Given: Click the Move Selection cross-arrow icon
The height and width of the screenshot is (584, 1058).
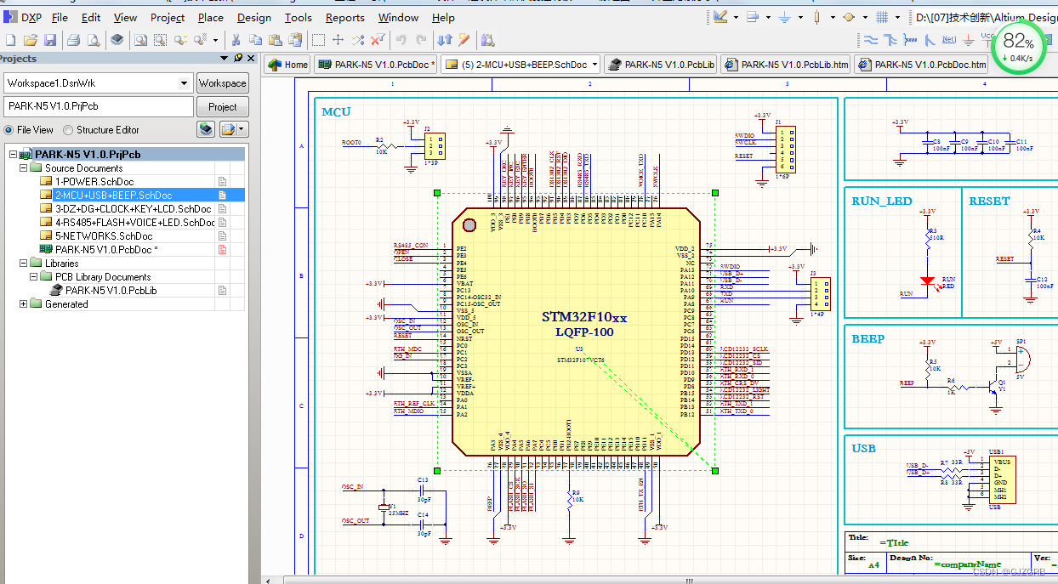Looking at the screenshot, I should click(x=338, y=40).
